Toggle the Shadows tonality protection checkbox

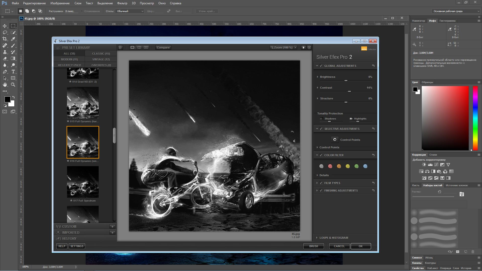(x=321, y=118)
